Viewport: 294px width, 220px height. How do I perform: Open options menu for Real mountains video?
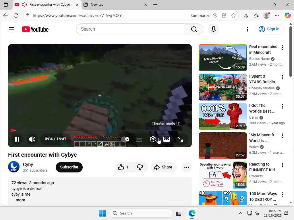282,48
